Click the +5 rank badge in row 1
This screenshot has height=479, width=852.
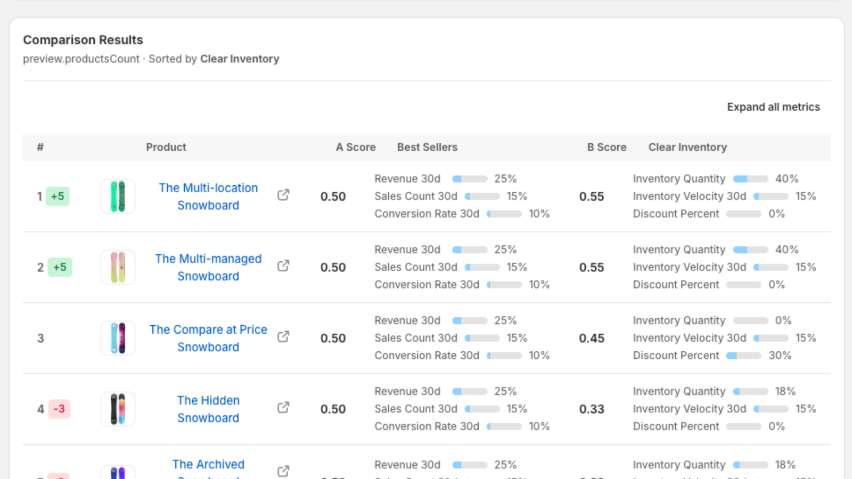(x=58, y=196)
